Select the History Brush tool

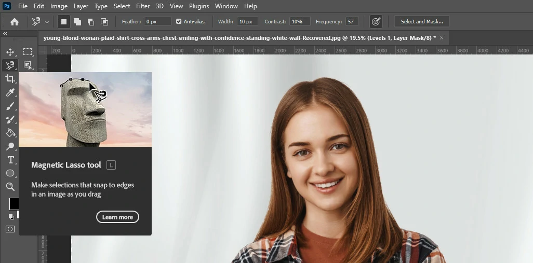click(x=10, y=119)
